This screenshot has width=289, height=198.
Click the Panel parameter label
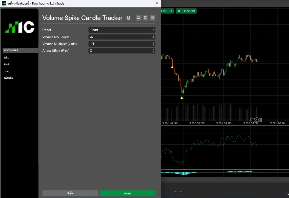pyautogui.click(x=47, y=30)
